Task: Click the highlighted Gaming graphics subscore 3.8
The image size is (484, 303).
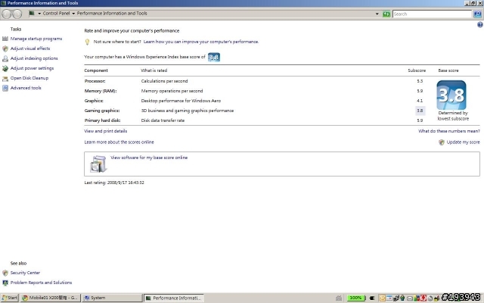Action: tap(420, 111)
